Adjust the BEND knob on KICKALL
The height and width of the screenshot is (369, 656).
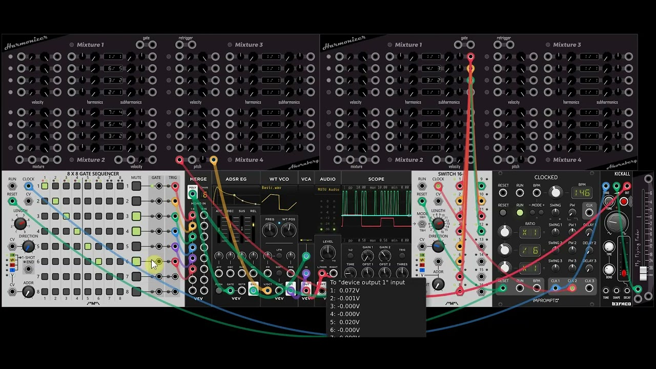click(609, 269)
